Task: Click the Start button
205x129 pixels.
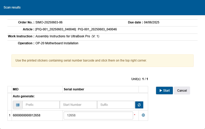Action: pos(164,90)
